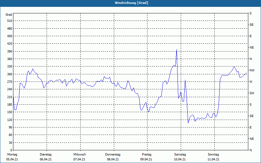
Task: Select the '240' value on the degree axis
Action: pyautogui.click(x=10, y=89)
